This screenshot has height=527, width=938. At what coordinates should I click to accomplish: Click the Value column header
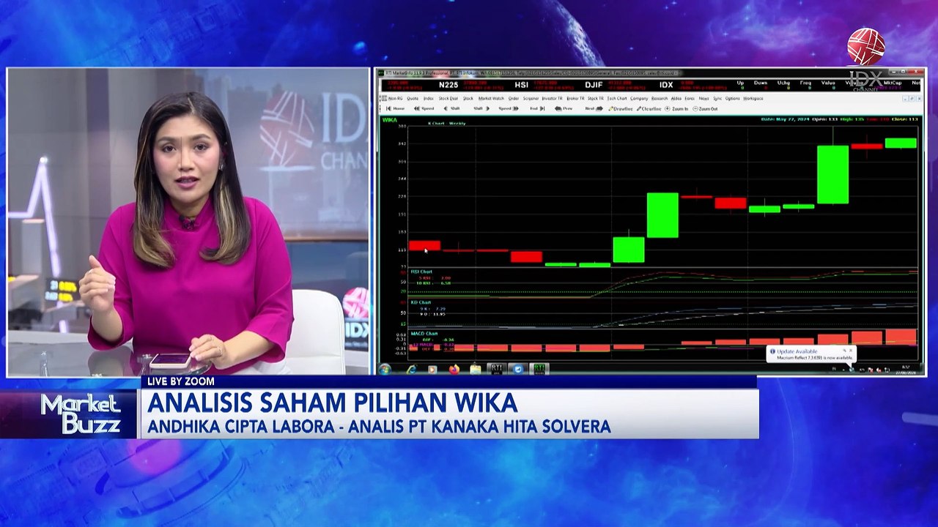[828, 83]
